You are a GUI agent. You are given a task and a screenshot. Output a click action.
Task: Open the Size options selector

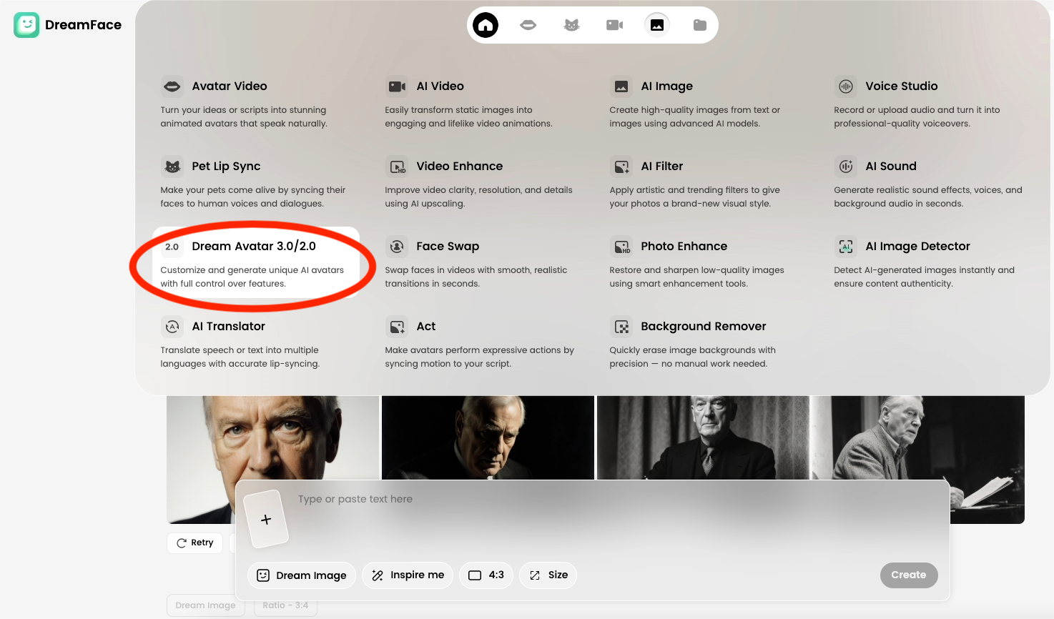click(548, 575)
